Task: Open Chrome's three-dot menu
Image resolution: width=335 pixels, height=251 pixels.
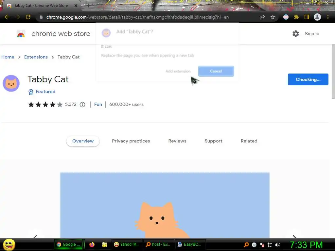Action: pos(328,17)
